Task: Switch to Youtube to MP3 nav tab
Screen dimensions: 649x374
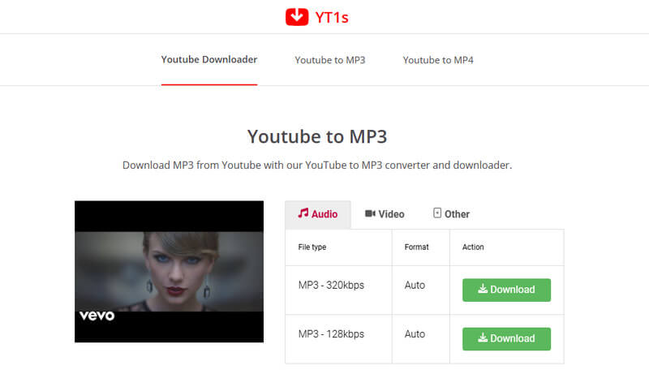Action: coord(330,60)
